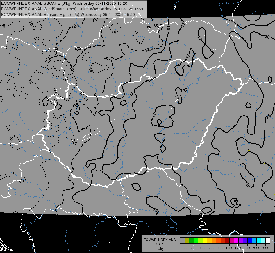Click the pink-magenta legend swatch
This screenshot has height=253, width=275.
(232, 241)
